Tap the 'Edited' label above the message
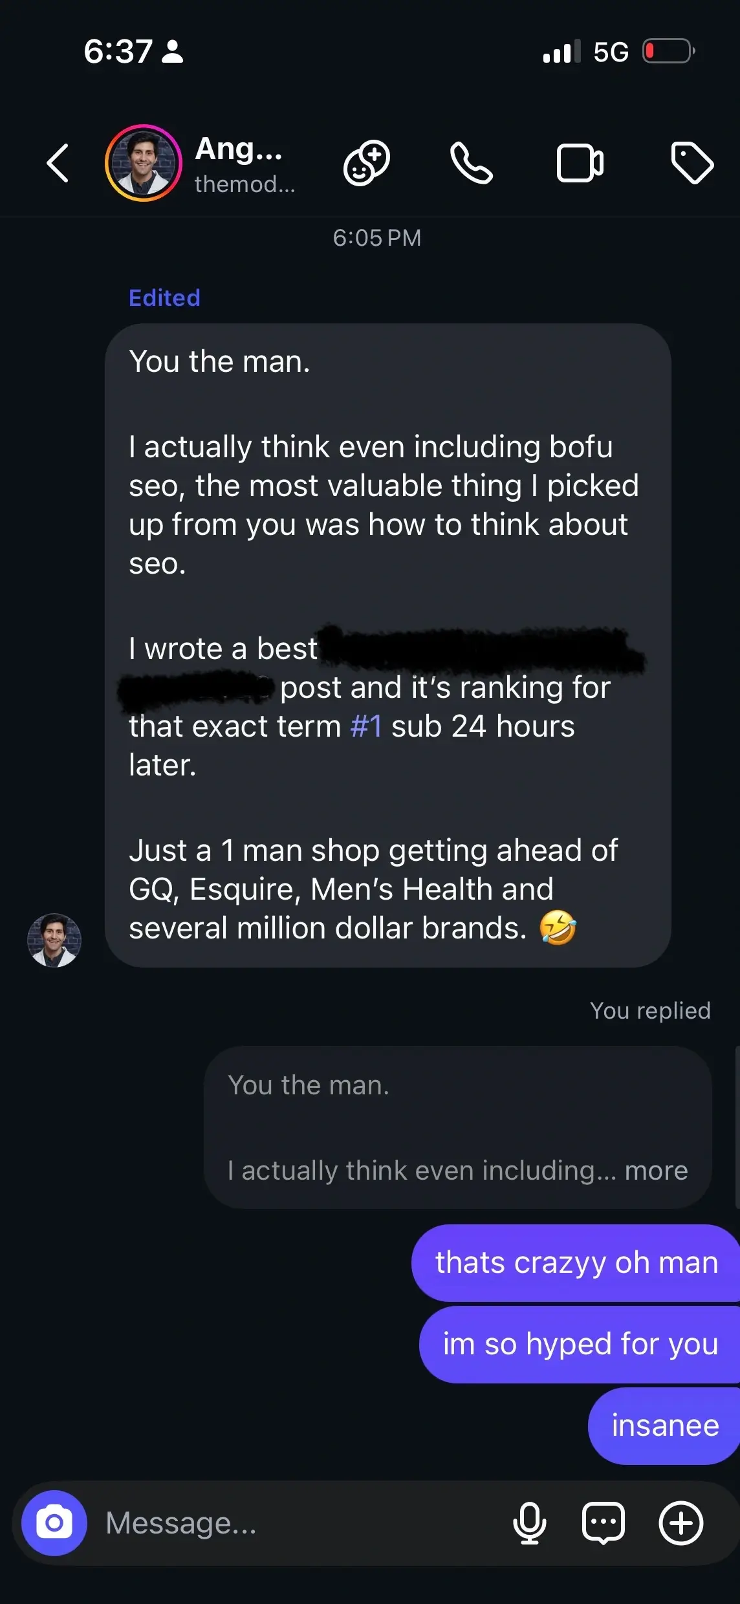Screen dimensions: 740x1604 tap(164, 298)
